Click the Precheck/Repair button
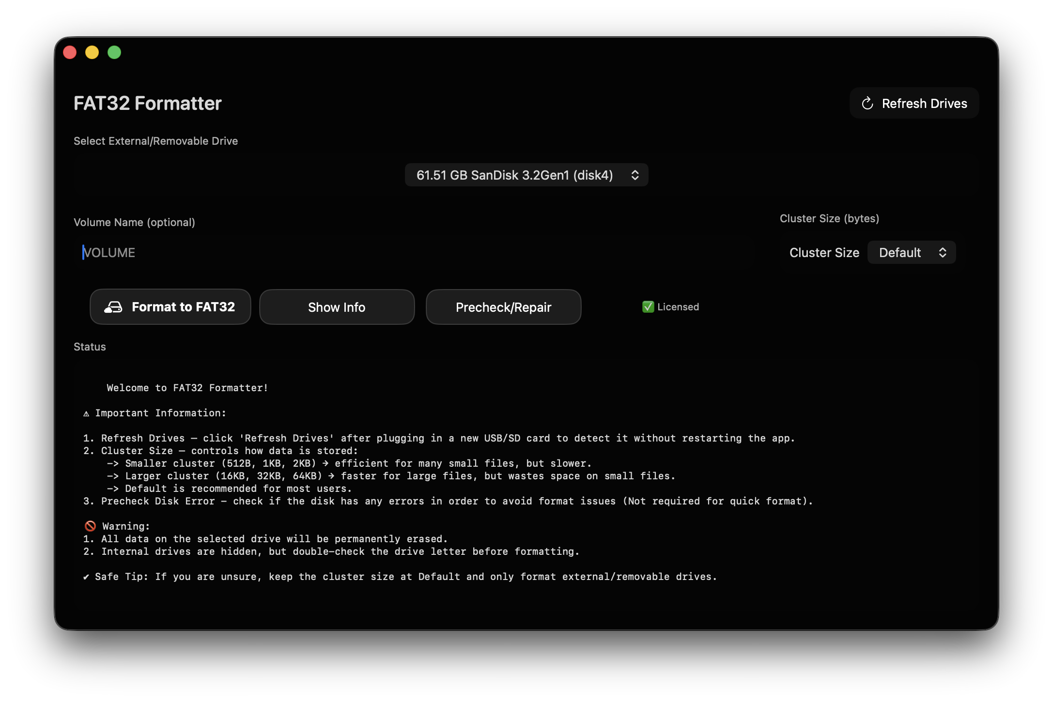This screenshot has height=702, width=1053. [x=504, y=307]
